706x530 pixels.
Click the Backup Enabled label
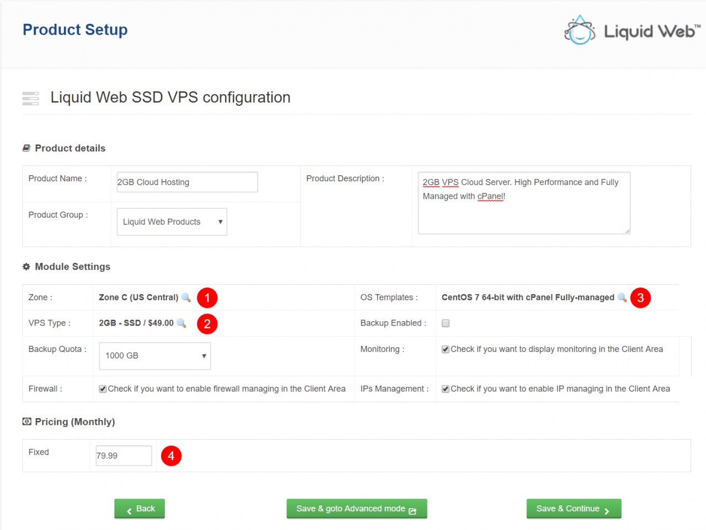[393, 323]
